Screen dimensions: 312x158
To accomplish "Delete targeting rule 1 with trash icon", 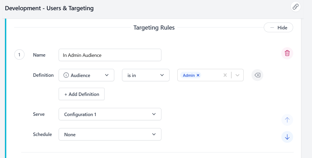I will pyautogui.click(x=287, y=53).
